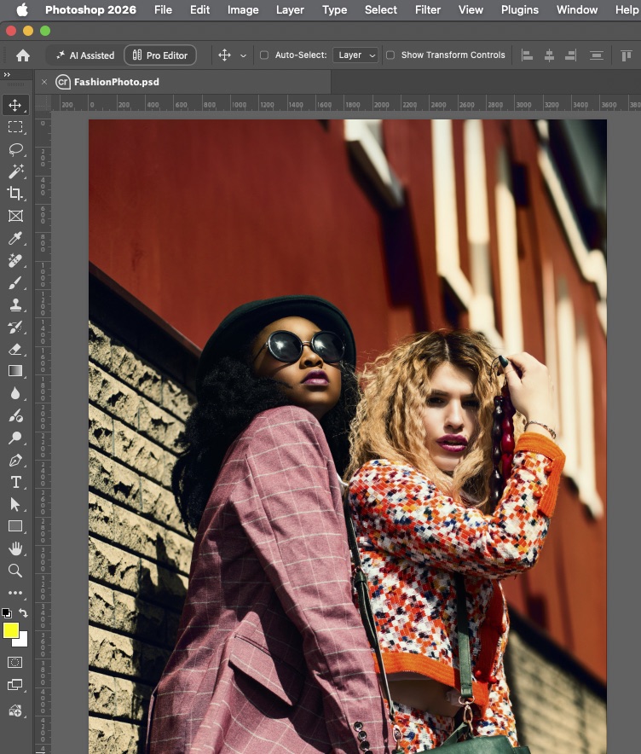Open the View menu
The width and height of the screenshot is (641, 754).
pyautogui.click(x=471, y=9)
